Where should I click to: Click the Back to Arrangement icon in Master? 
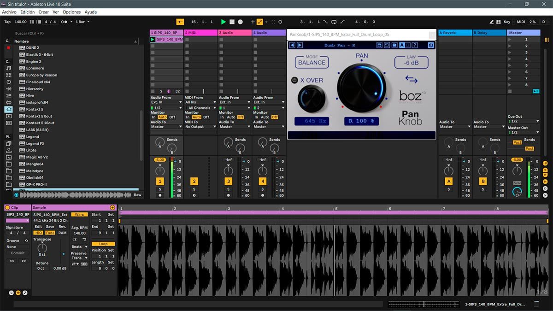[x=536, y=91]
